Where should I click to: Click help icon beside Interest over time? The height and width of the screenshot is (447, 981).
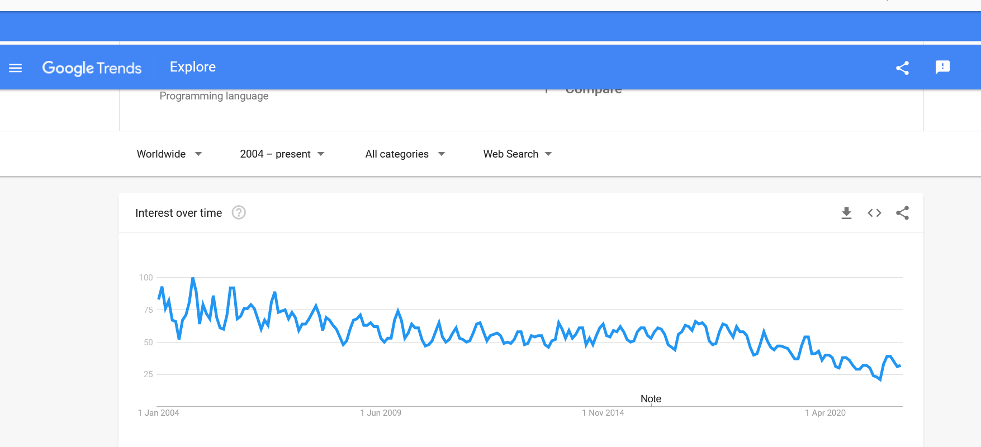[239, 213]
